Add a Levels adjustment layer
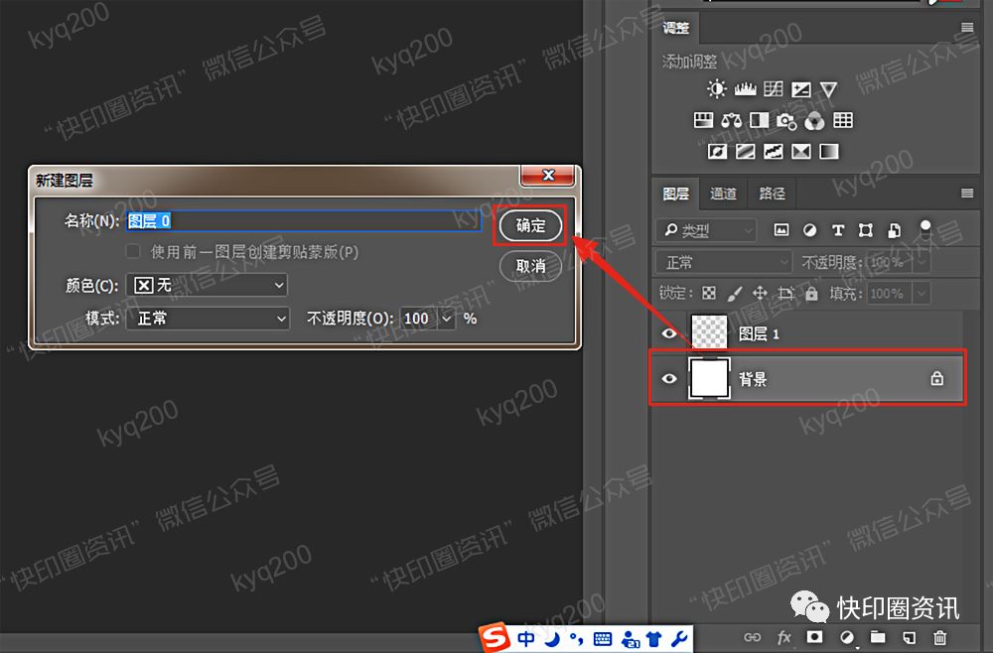 point(745,89)
